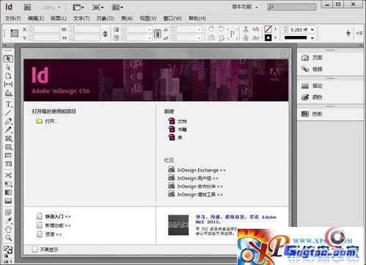366x265 pixels.
Task: Open the 窗口(W) menu
Action: [x=172, y=18]
